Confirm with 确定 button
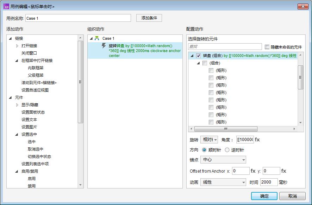This screenshot has height=205, width=312. pyautogui.click(x=264, y=196)
